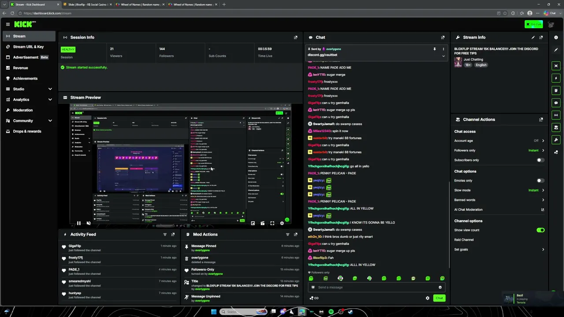The width and height of the screenshot is (564, 317).
Task: Click Raid Channel option
Action: pos(464,240)
